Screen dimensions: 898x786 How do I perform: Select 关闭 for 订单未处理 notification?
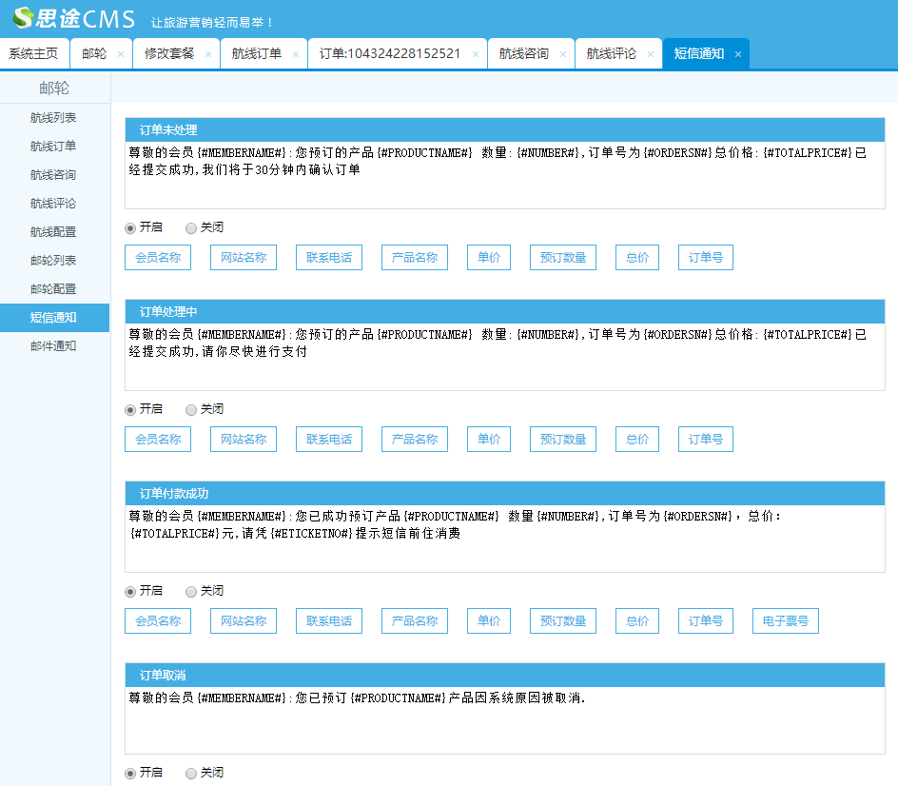(191, 228)
